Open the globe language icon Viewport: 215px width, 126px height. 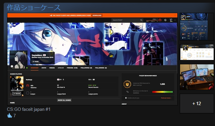165,20
